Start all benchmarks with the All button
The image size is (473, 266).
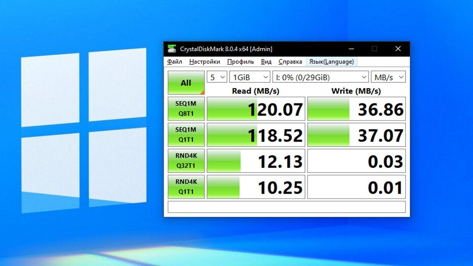[x=186, y=83]
